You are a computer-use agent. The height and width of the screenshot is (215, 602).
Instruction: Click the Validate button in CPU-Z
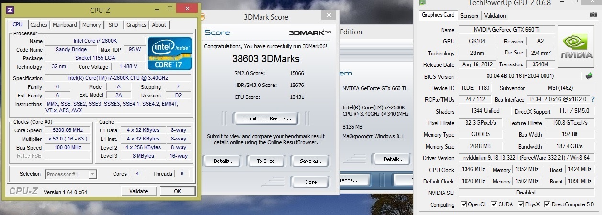(138, 191)
